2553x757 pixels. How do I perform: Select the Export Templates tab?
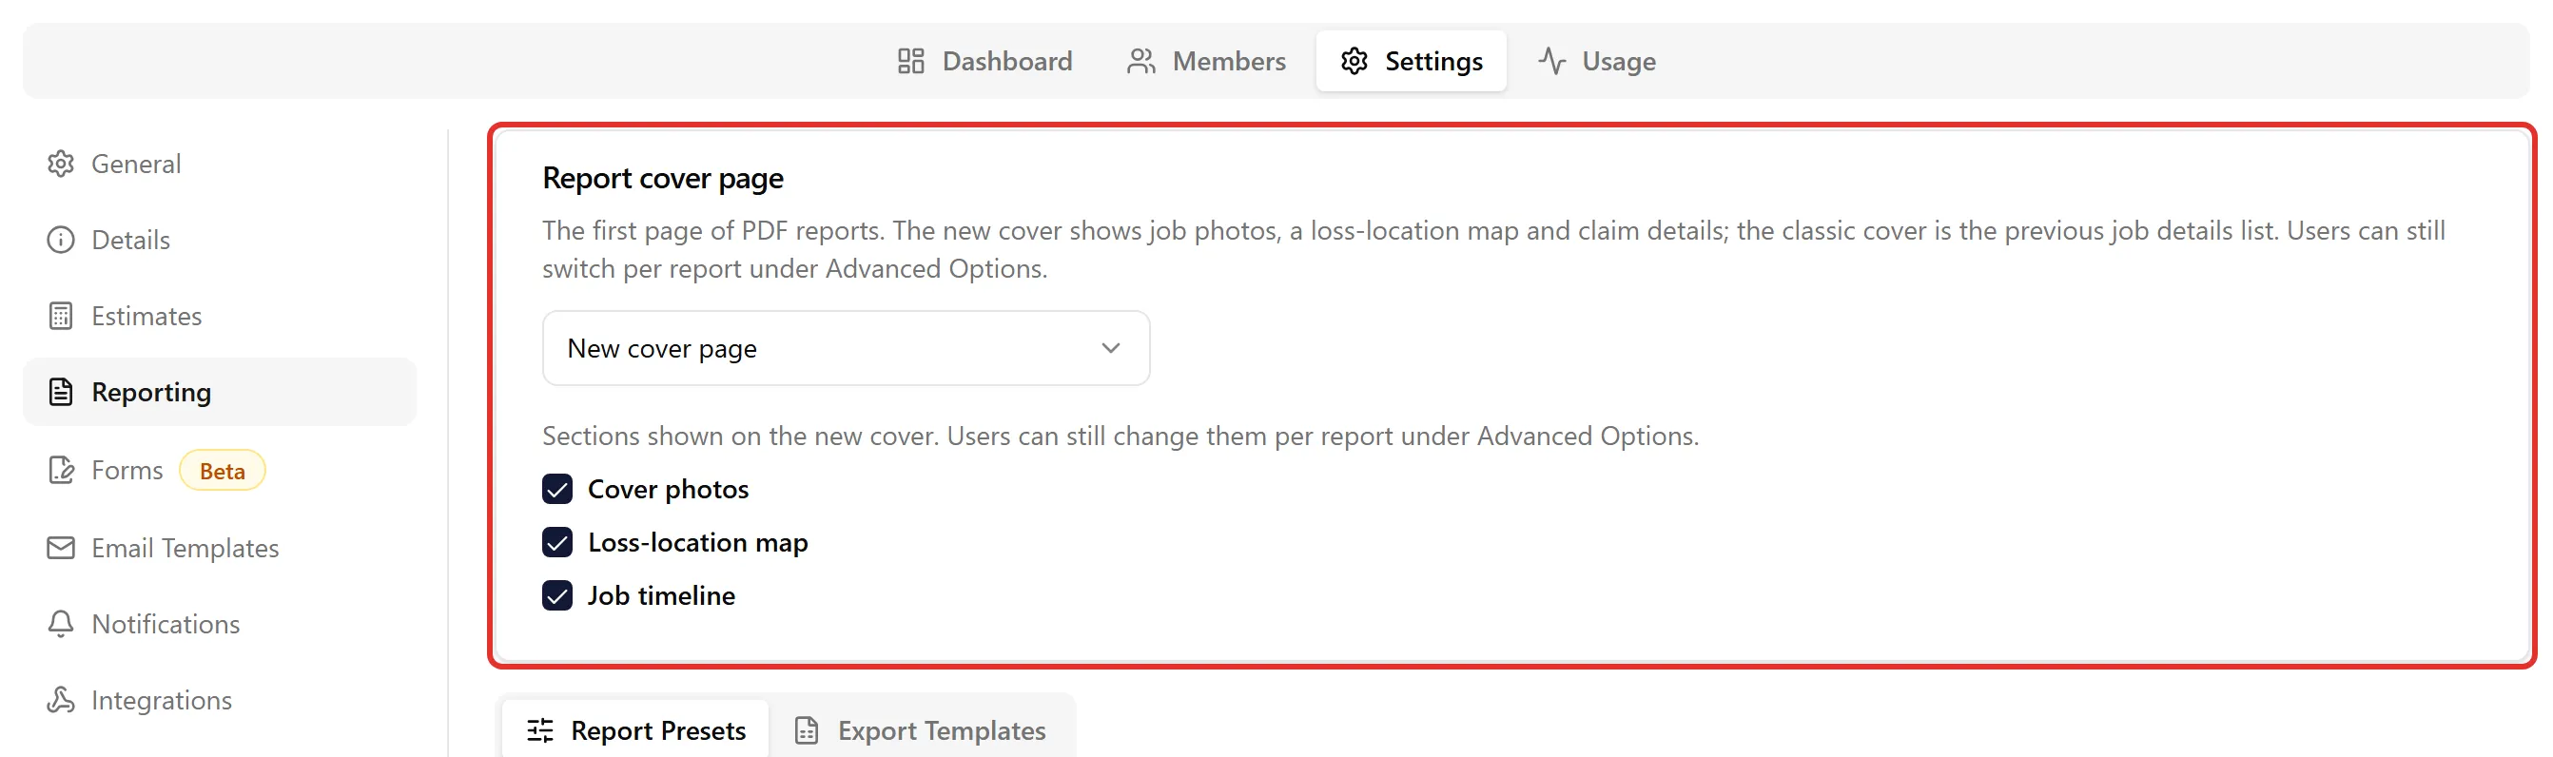tap(921, 731)
